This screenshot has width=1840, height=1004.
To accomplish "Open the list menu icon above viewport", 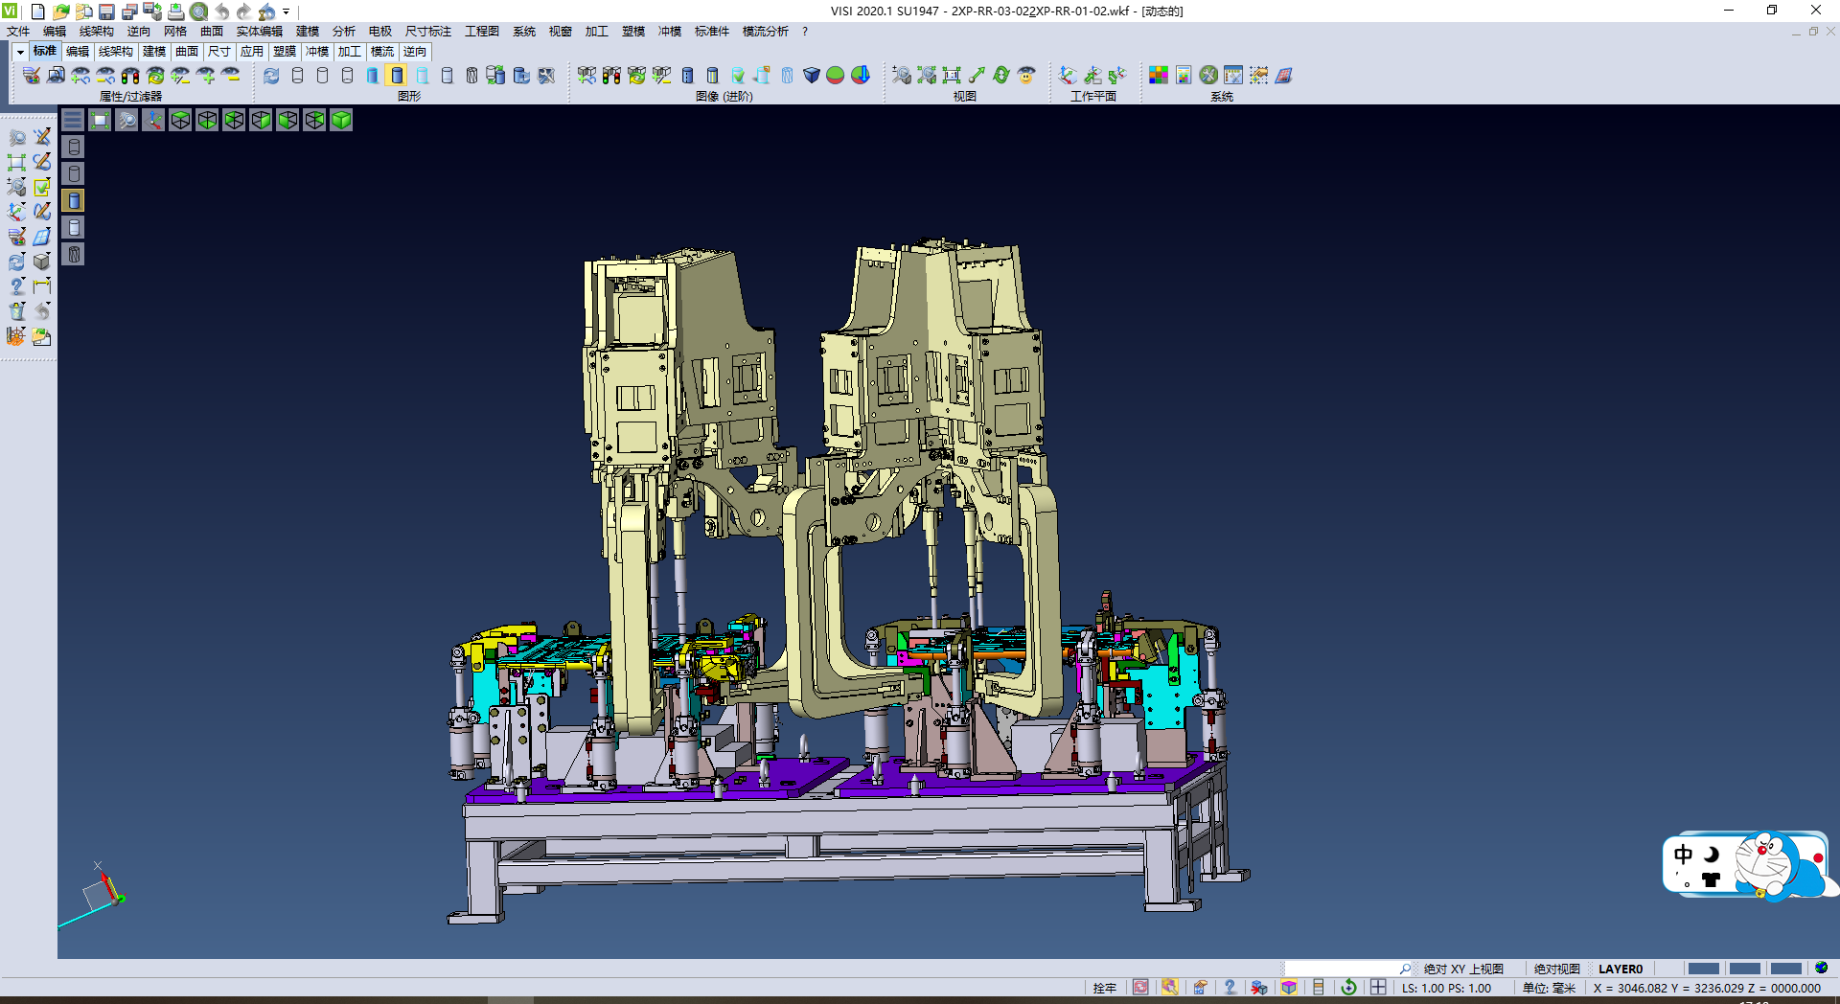I will click(73, 120).
